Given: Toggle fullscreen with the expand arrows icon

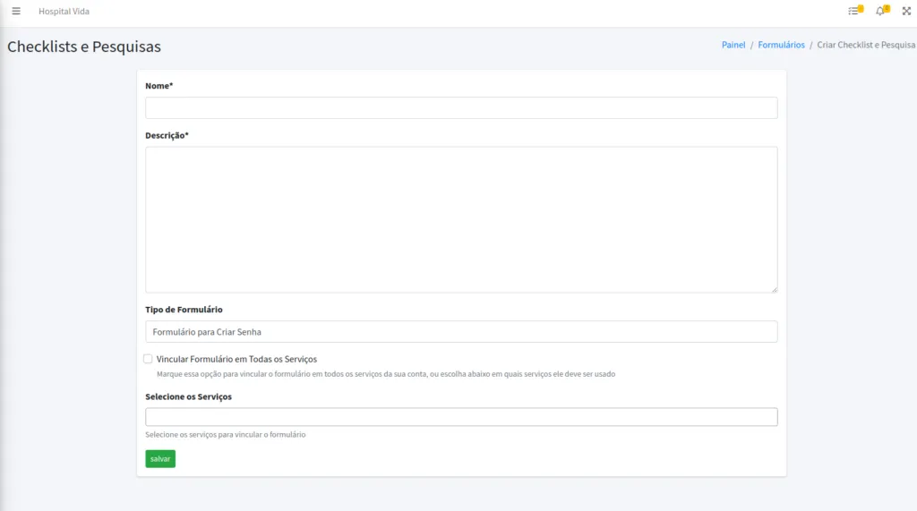Looking at the screenshot, I should click(x=905, y=12).
